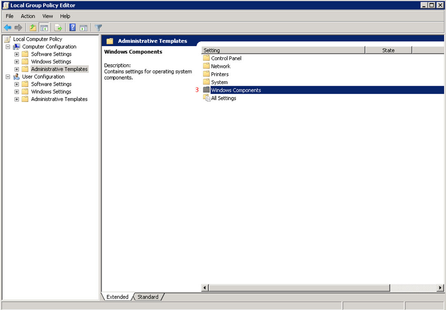
Task: Sort list by the Setting column header
Action: (283, 50)
